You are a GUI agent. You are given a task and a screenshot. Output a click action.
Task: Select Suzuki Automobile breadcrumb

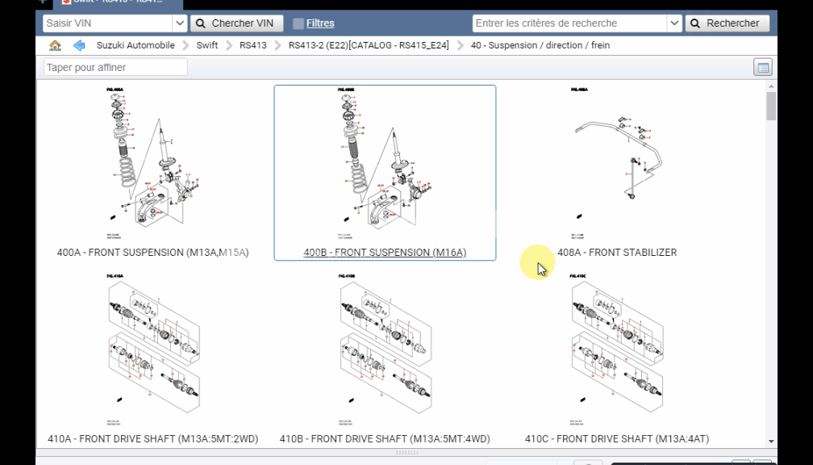click(x=135, y=46)
